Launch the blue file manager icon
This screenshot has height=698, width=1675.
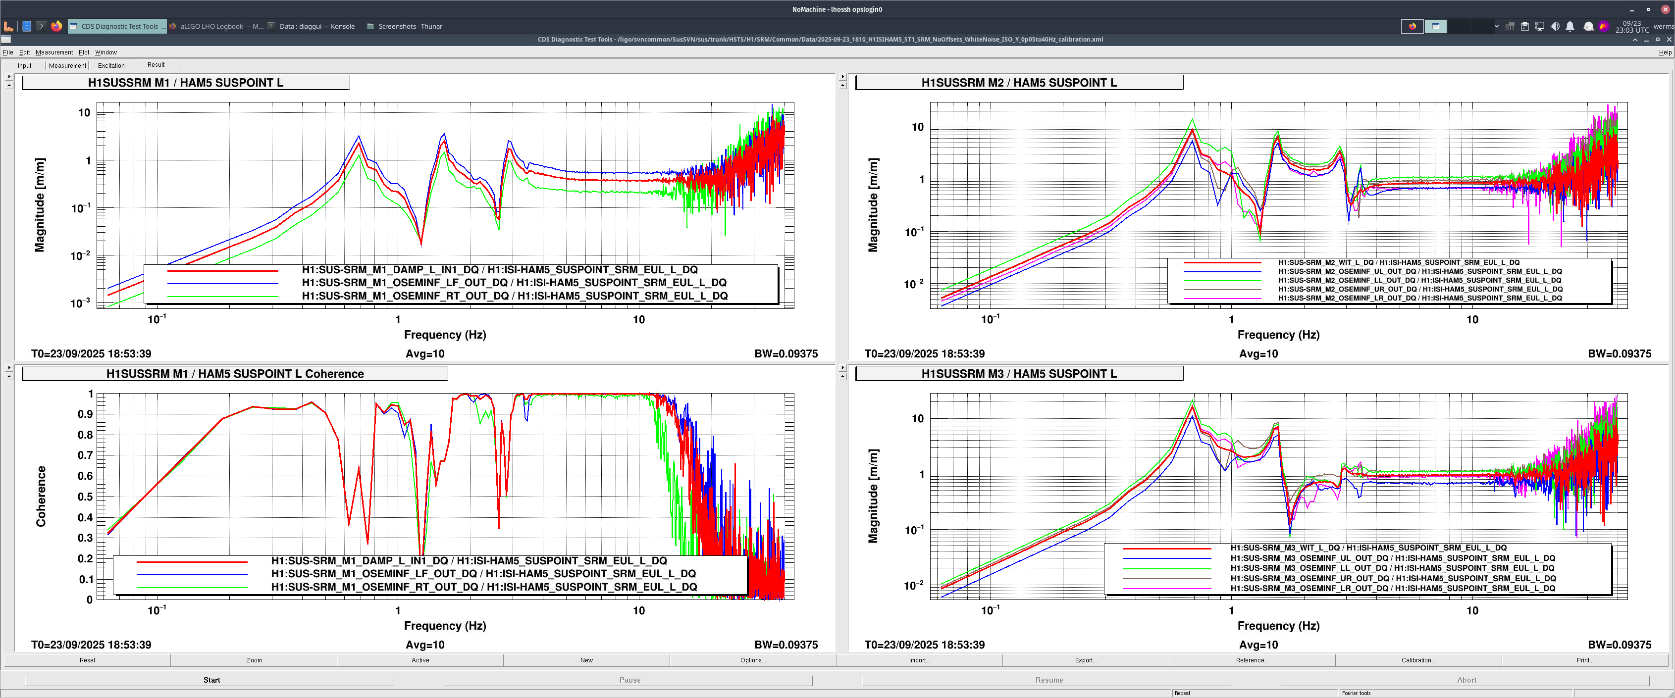(27, 26)
